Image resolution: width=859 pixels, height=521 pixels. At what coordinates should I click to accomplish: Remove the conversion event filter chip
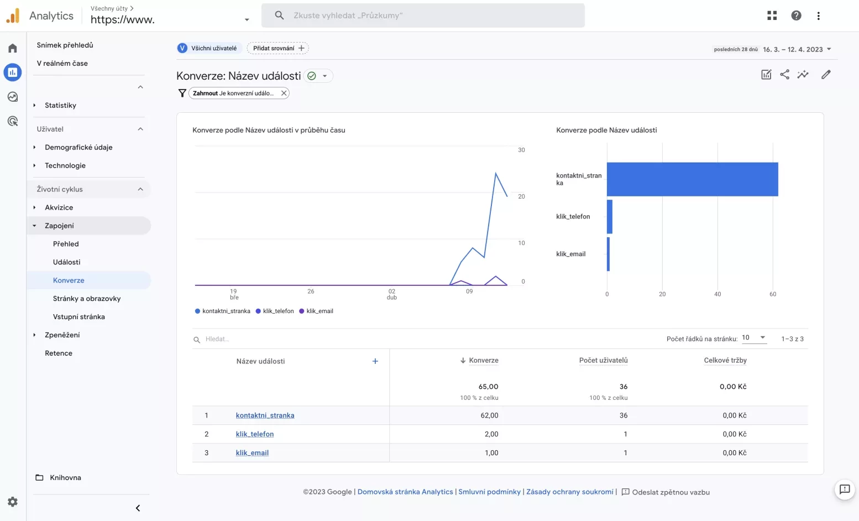click(x=284, y=93)
